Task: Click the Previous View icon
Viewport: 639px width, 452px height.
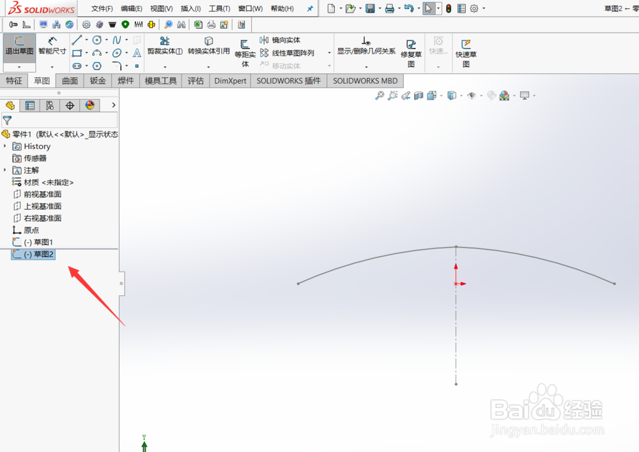Action: (406, 96)
